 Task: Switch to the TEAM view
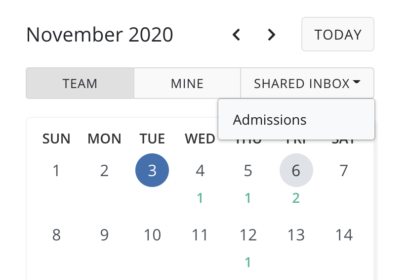coord(80,84)
